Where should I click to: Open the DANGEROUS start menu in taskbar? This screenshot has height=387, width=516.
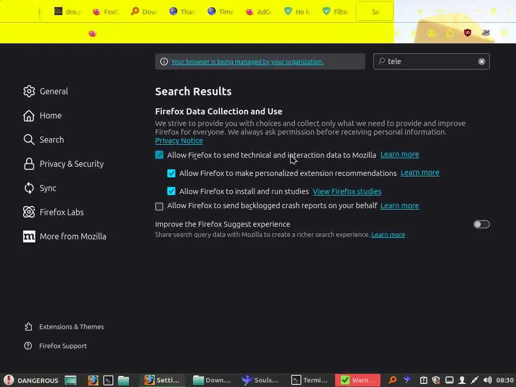[x=31, y=380]
